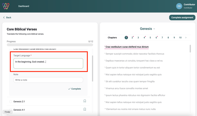Screen dimensions: 197x116
Task: Click the colorful W logo icon
Action: 6,6
